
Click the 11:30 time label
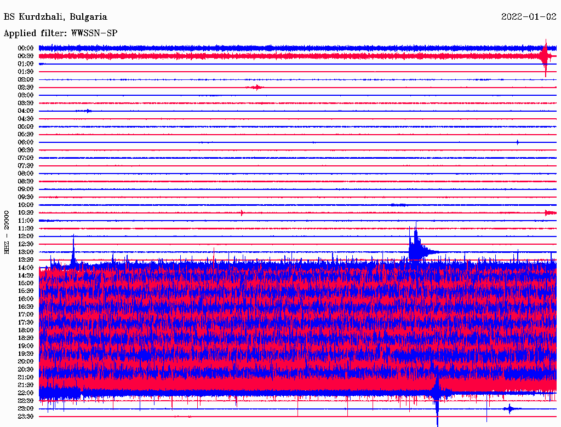26,228
